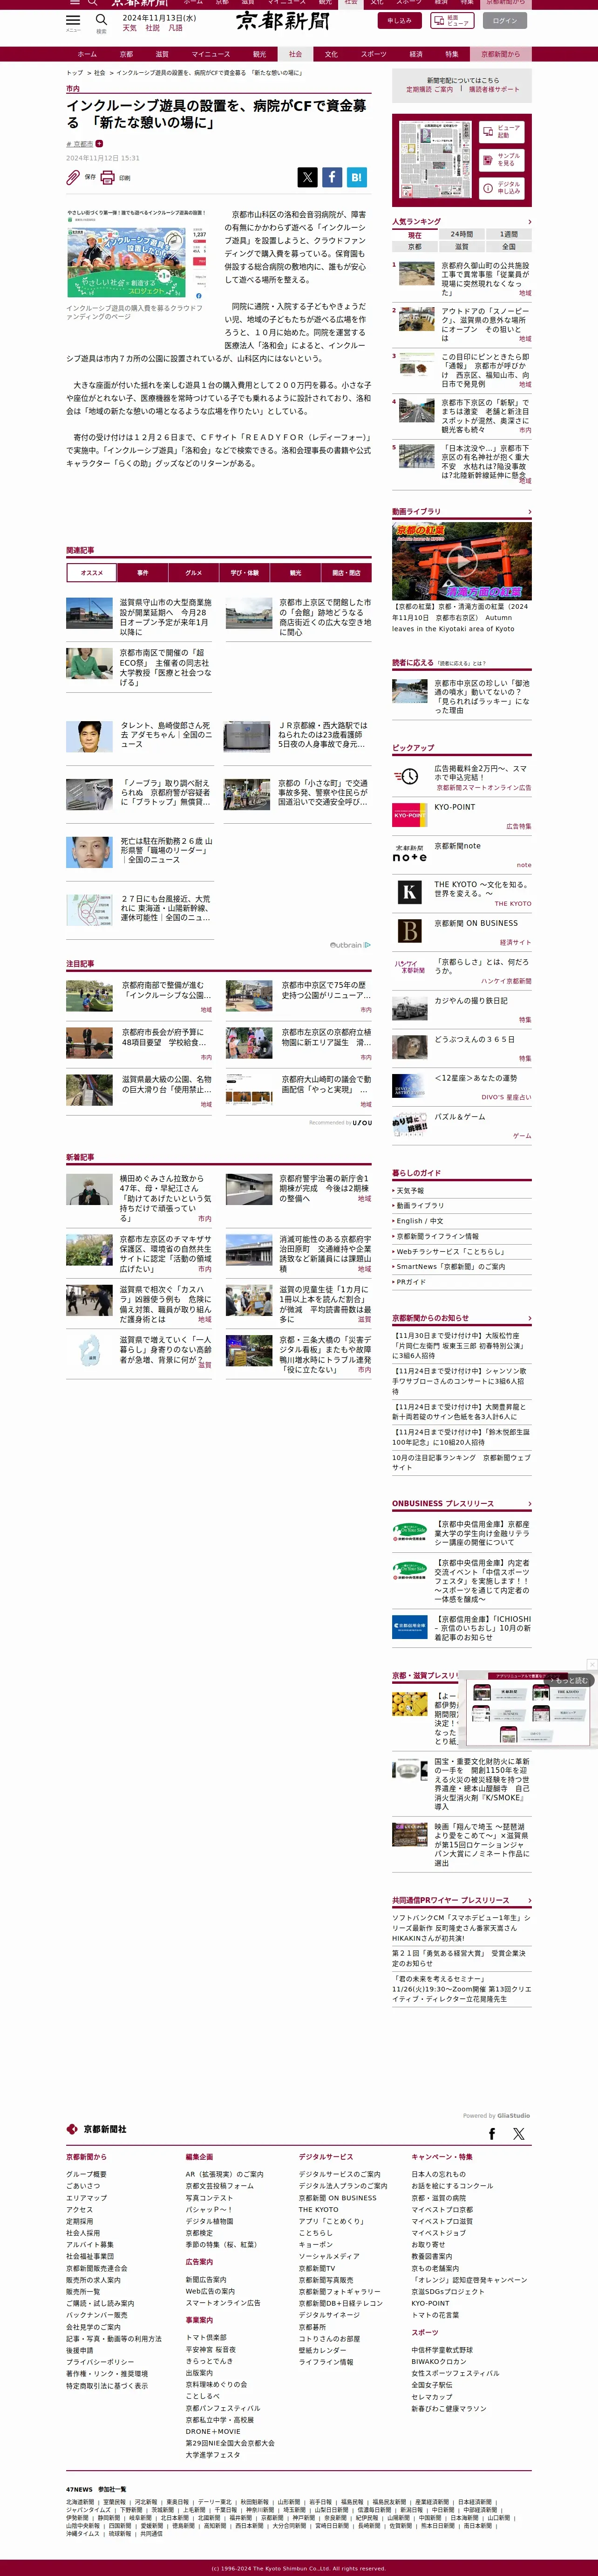Screen dimensions: 598x2576
Task: Expand the 共同通信PRワイヤー chevron
Action: coord(529,1900)
